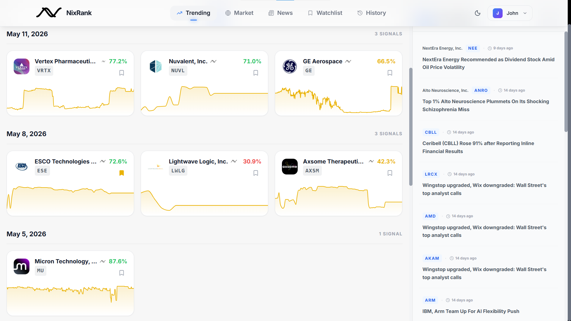Go to the News tab
Screen dimensions: 571x321
280,13
